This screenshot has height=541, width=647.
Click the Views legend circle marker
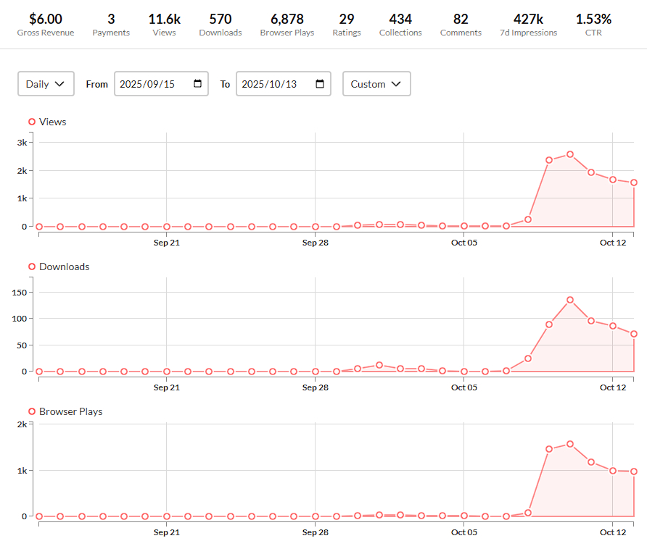pyautogui.click(x=32, y=122)
